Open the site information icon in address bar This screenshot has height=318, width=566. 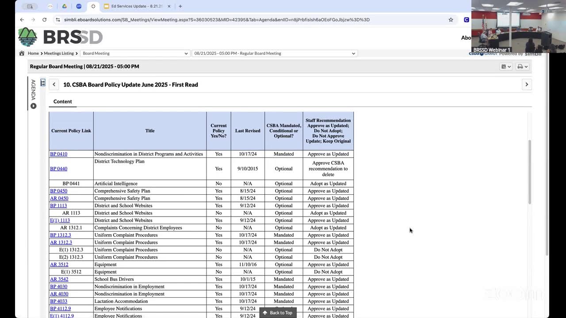pos(57,19)
